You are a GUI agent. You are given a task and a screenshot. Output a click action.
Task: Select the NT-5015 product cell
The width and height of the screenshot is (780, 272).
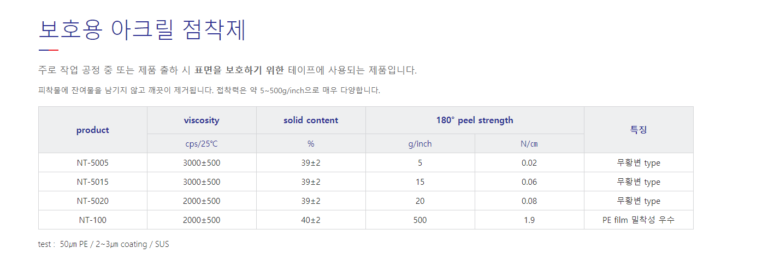[x=93, y=182]
